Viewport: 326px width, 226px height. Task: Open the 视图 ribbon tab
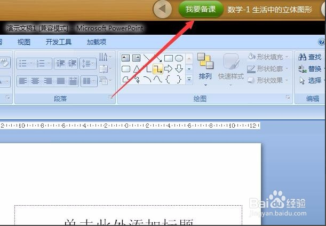[23, 42]
